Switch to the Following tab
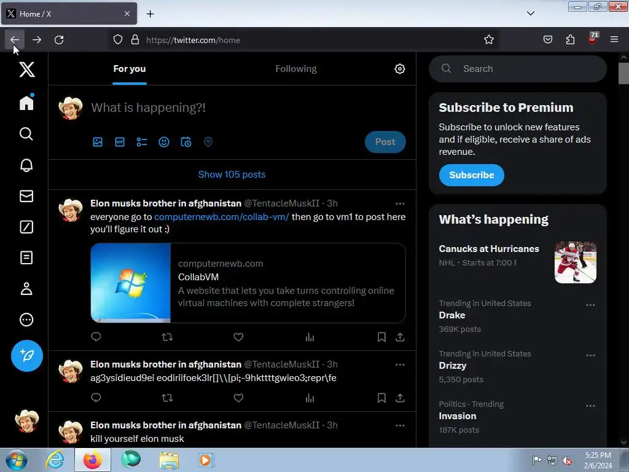Image resolution: width=629 pixels, height=472 pixels. click(296, 69)
